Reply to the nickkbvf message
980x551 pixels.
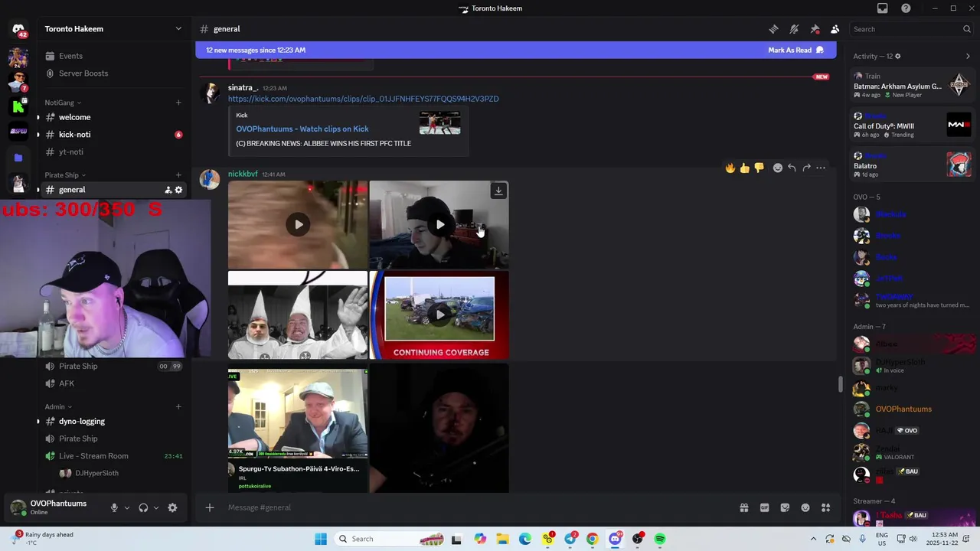coord(792,168)
